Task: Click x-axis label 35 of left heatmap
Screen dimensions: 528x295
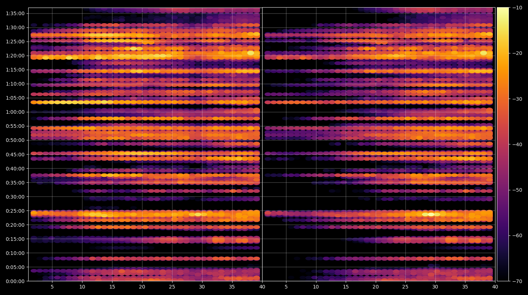Action: click(232, 287)
